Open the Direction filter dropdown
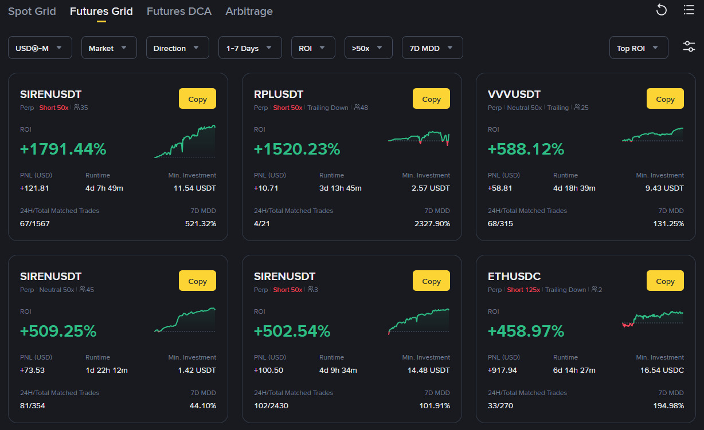The image size is (704, 430). point(177,47)
